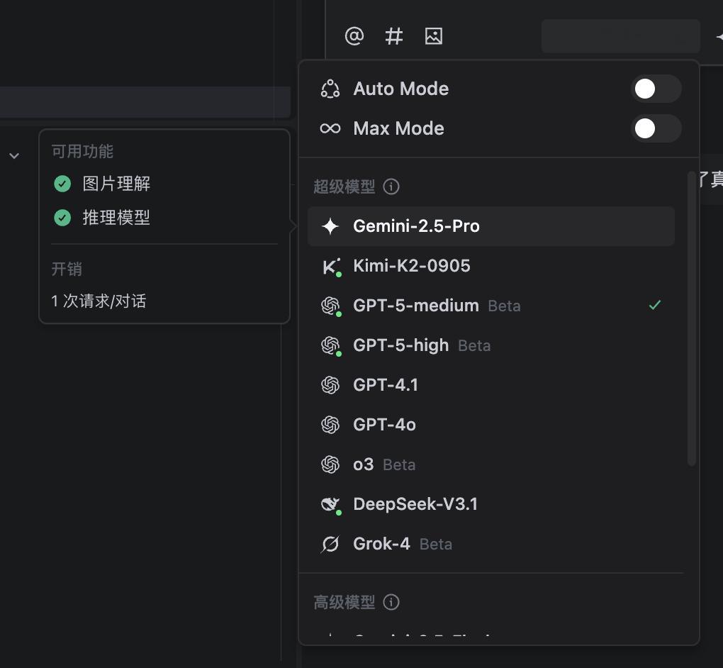This screenshot has height=668, width=723.
Task: Click the sparkle icon beside Gemini-2.5-Pro
Action: [330, 226]
